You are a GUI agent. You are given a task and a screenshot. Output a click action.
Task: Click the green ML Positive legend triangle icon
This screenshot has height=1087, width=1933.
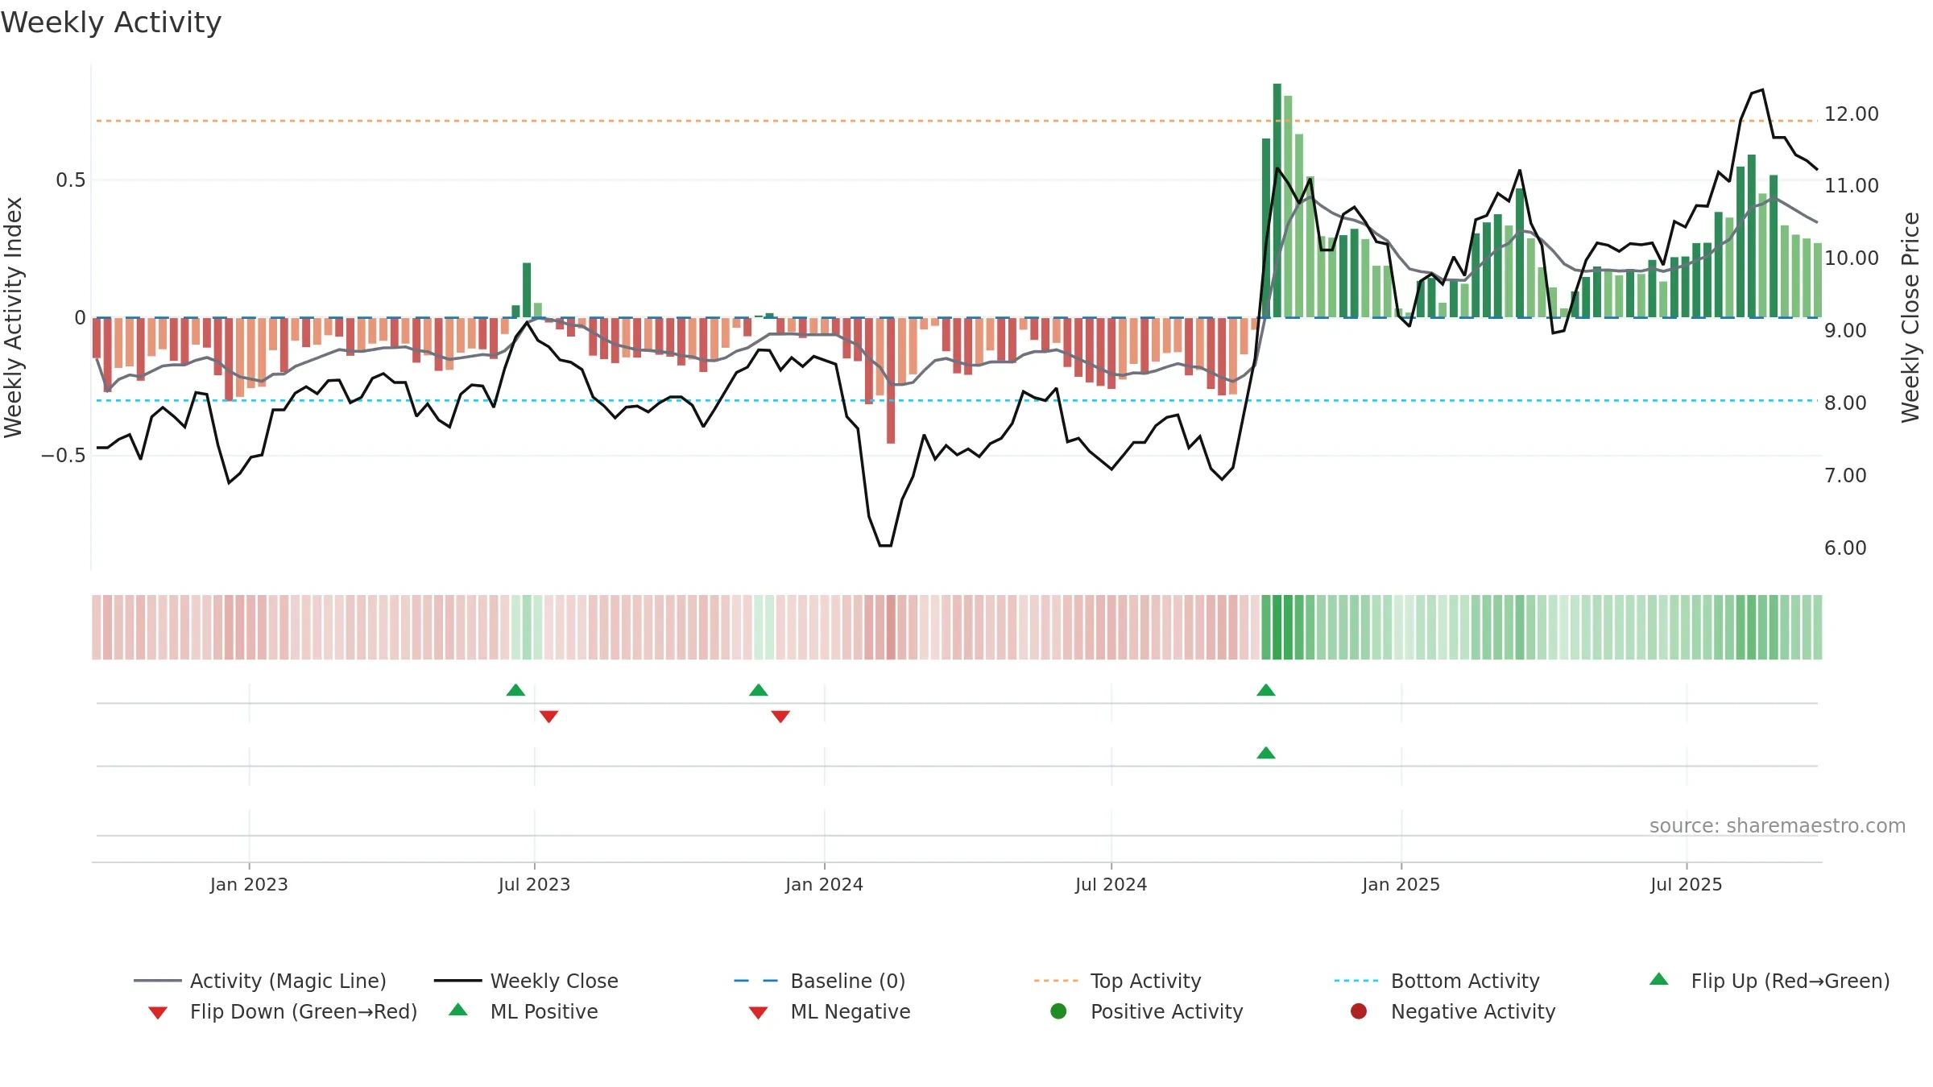click(458, 1010)
